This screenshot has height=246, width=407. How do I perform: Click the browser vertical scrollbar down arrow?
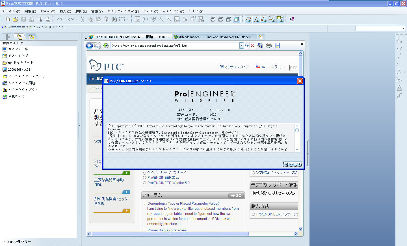coord(300,229)
